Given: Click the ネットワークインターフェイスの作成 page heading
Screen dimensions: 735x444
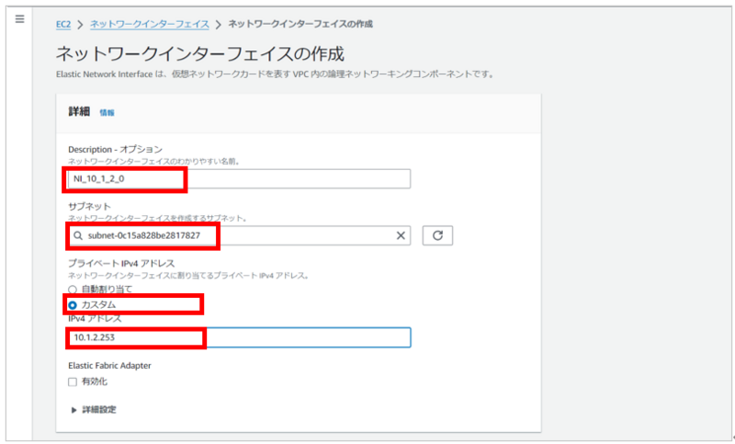Looking at the screenshot, I should 200,54.
